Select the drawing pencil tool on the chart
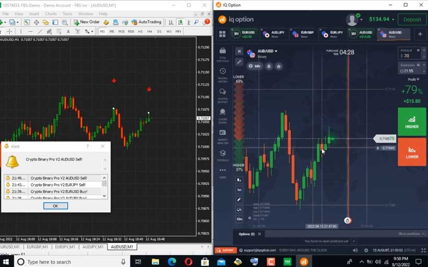The width and height of the screenshot is (428, 267). [239, 199]
